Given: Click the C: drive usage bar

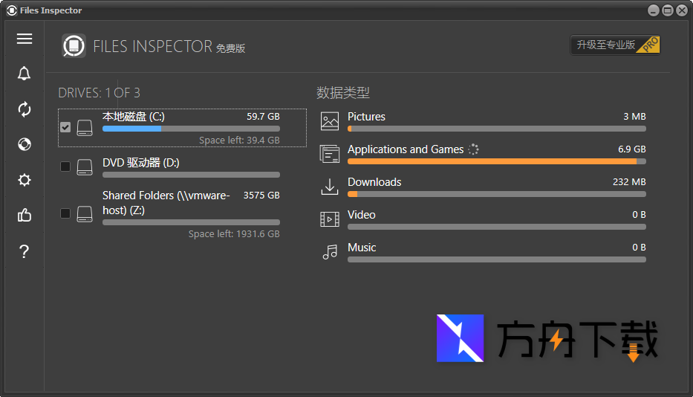Looking at the screenshot, I should (x=191, y=129).
